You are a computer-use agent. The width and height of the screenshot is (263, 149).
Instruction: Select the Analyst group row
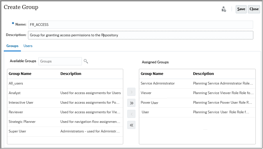coord(15,93)
